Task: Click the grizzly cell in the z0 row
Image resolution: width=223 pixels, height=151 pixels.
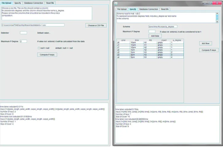Action: tap(164, 43)
